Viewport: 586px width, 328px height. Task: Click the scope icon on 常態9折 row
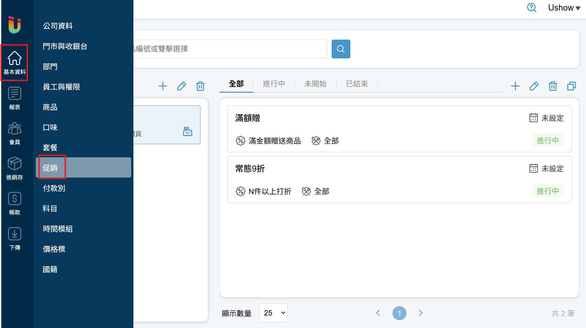[306, 191]
